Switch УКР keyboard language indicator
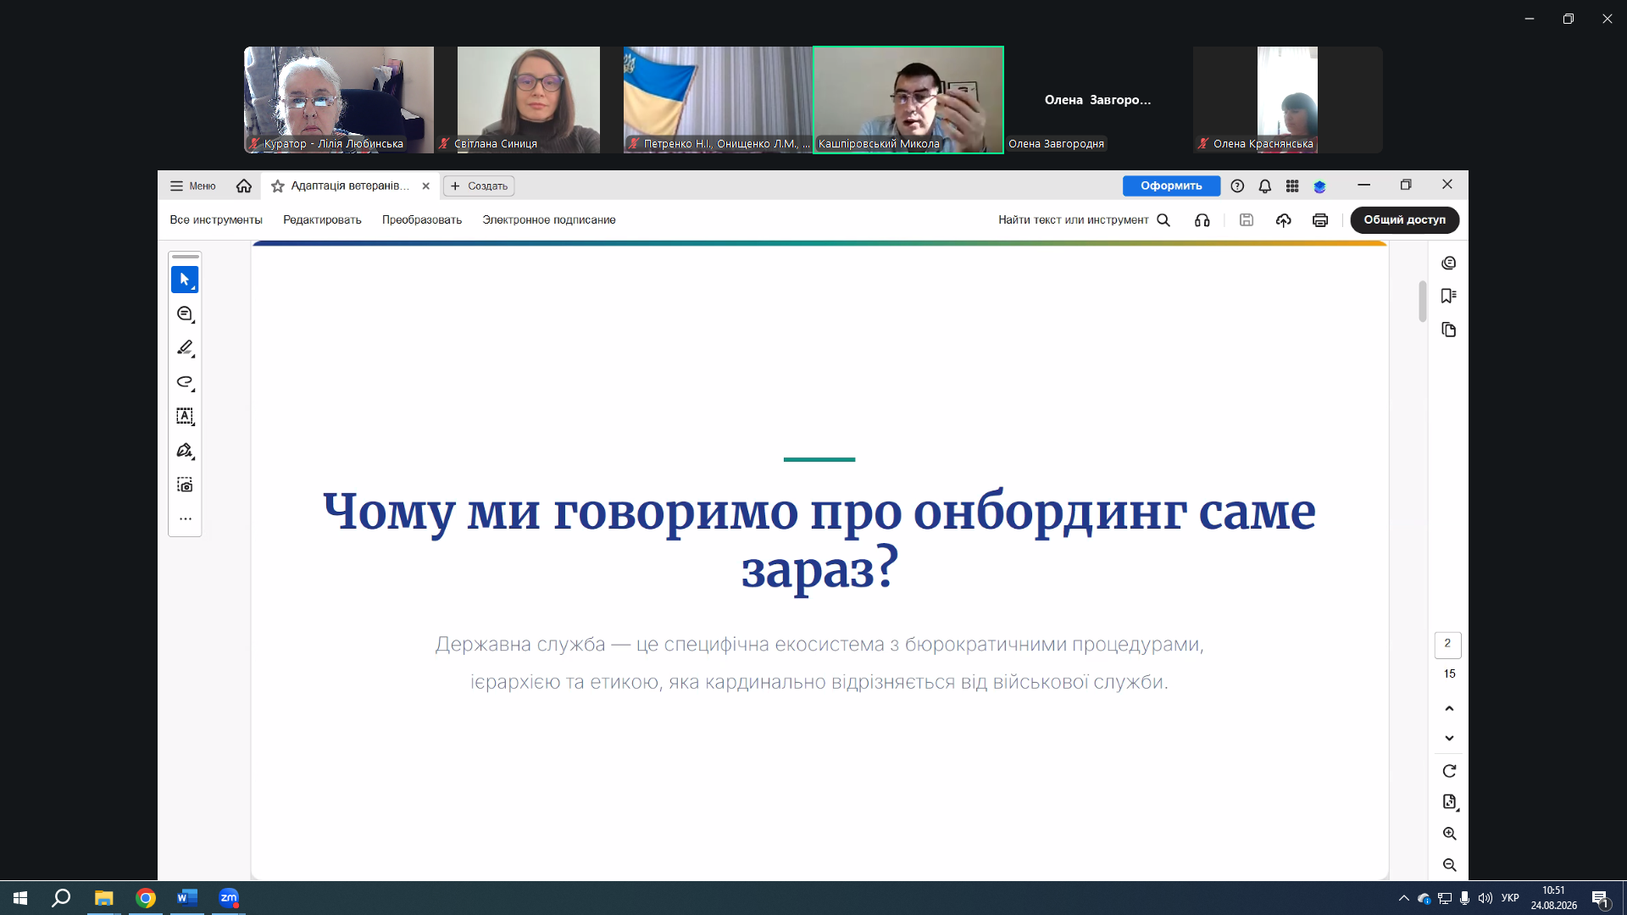Image resolution: width=1627 pixels, height=915 pixels. click(1510, 898)
